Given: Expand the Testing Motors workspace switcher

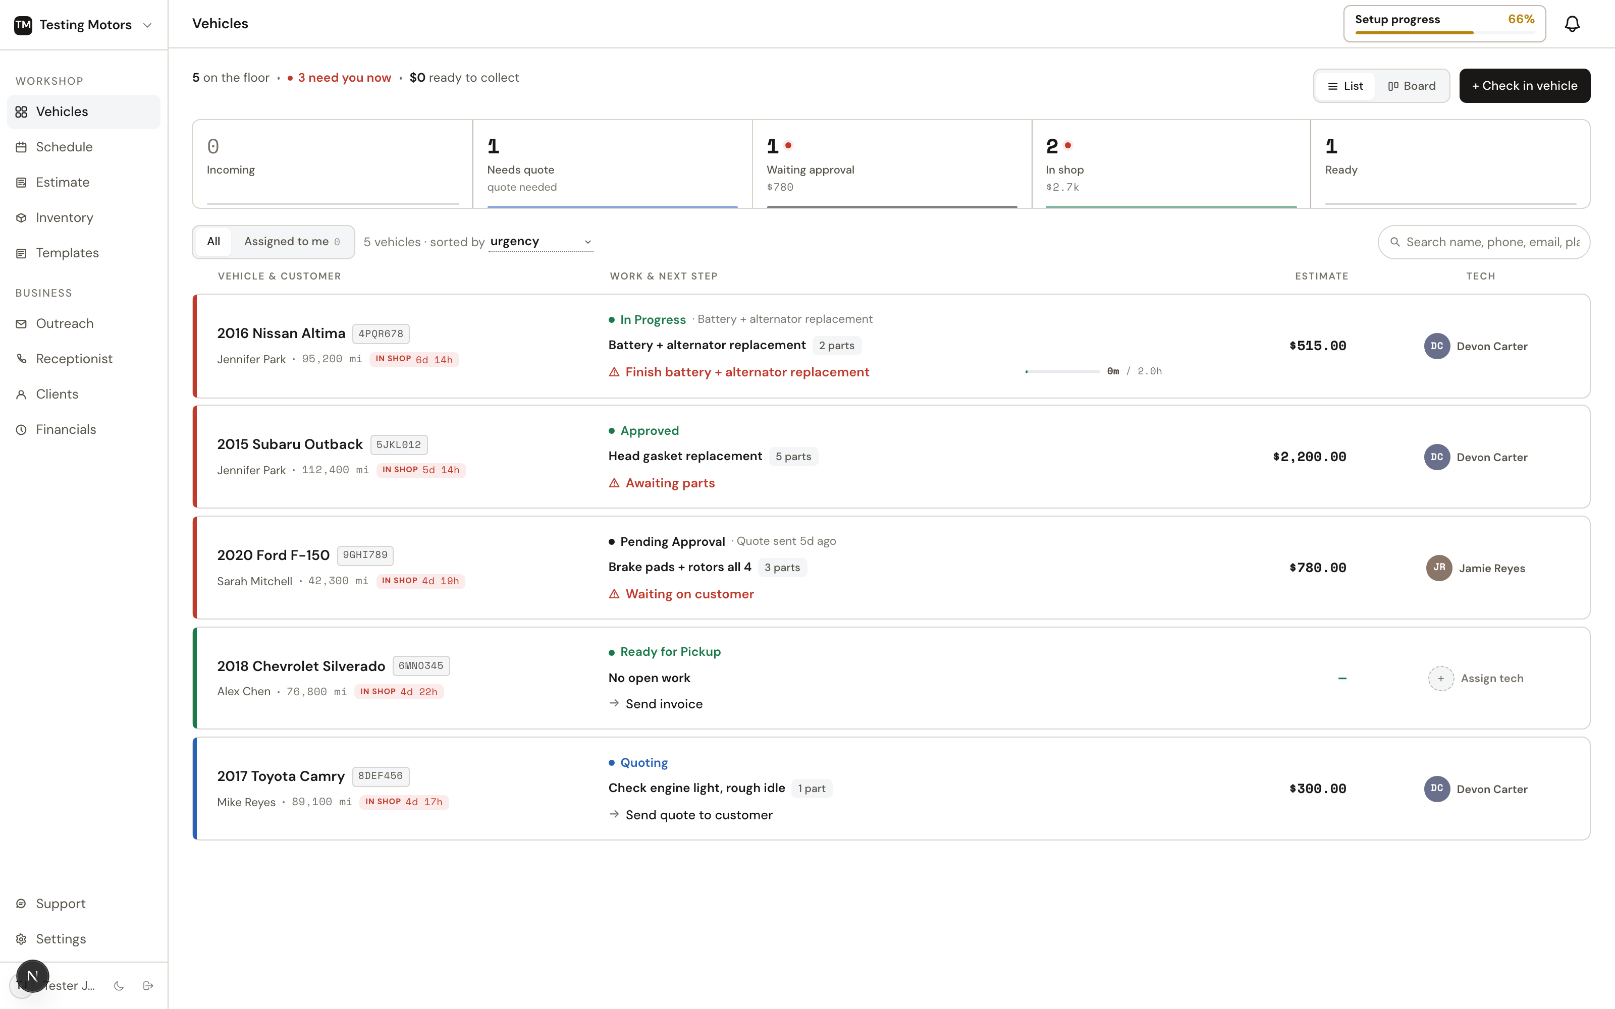Looking at the screenshot, I should click(x=84, y=25).
